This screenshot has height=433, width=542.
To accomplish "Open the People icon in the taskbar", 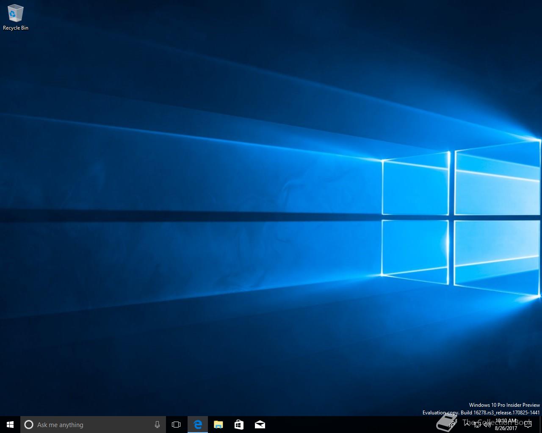I will tap(452, 425).
